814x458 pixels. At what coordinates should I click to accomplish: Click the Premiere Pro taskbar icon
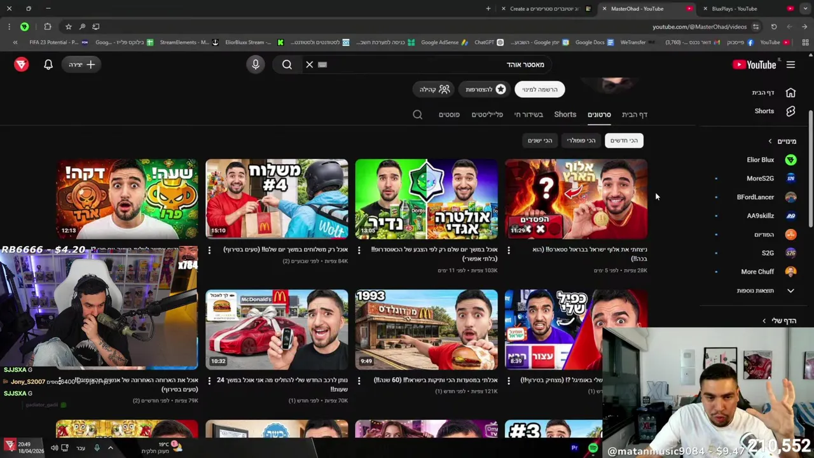coord(574,448)
